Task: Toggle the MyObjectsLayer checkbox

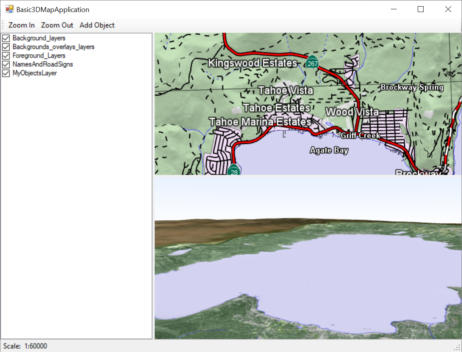Action: click(6, 73)
